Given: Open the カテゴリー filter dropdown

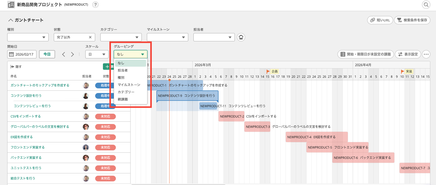Looking at the screenshot, I should [121, 37].
